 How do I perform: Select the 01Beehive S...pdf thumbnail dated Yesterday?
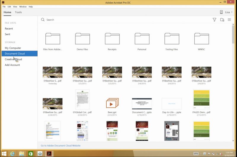[x=53, y=72]
